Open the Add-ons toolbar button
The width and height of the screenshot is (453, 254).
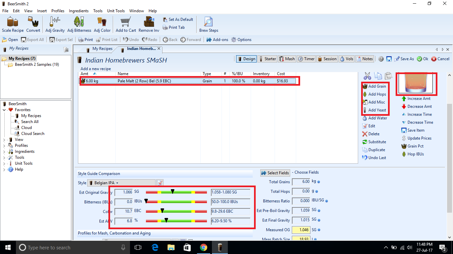click(217, 40)
